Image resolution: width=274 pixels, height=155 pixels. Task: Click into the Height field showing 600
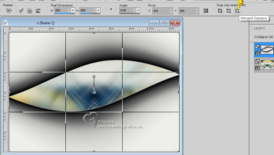(x=86, y=10)
